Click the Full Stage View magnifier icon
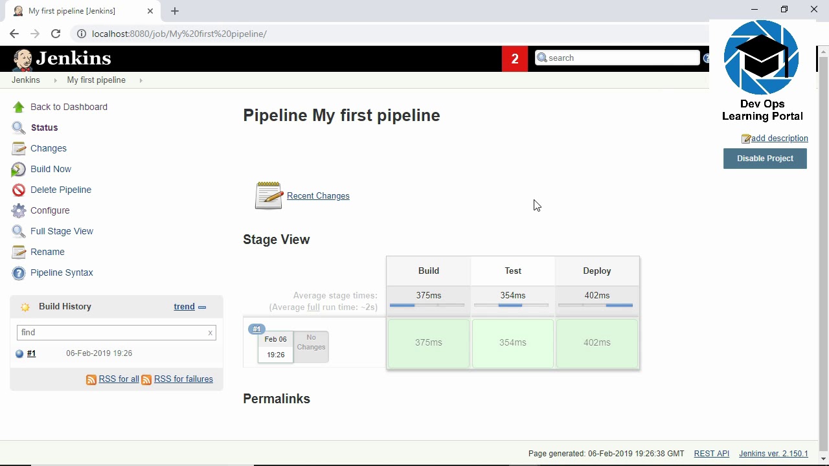The height and width of the screenshot is (466, 829). 18,232
